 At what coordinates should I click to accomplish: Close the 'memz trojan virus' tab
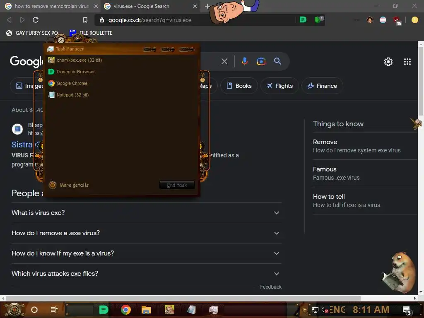96,6
